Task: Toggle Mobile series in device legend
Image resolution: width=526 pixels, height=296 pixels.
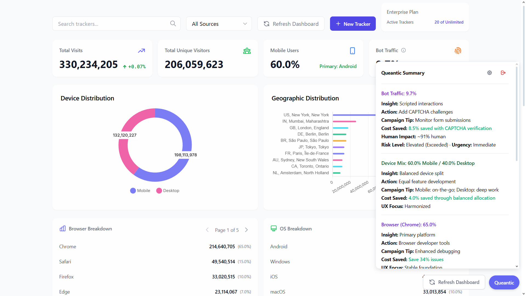Action: coord(140,191)
